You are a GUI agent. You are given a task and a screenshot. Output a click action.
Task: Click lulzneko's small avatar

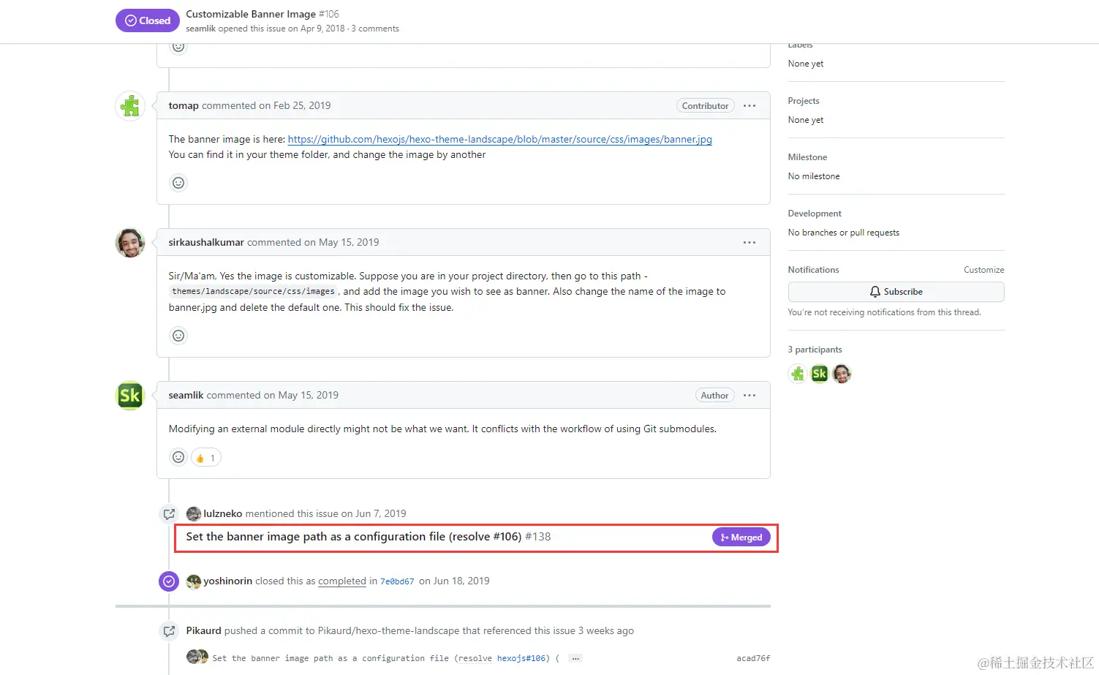point(194,514)
